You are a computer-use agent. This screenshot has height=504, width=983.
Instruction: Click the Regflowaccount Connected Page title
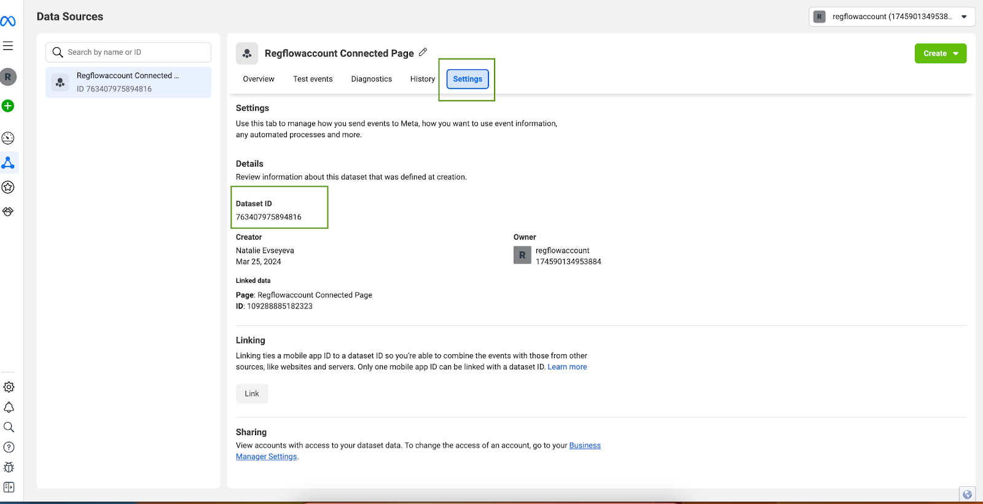(x=339, y=53)
